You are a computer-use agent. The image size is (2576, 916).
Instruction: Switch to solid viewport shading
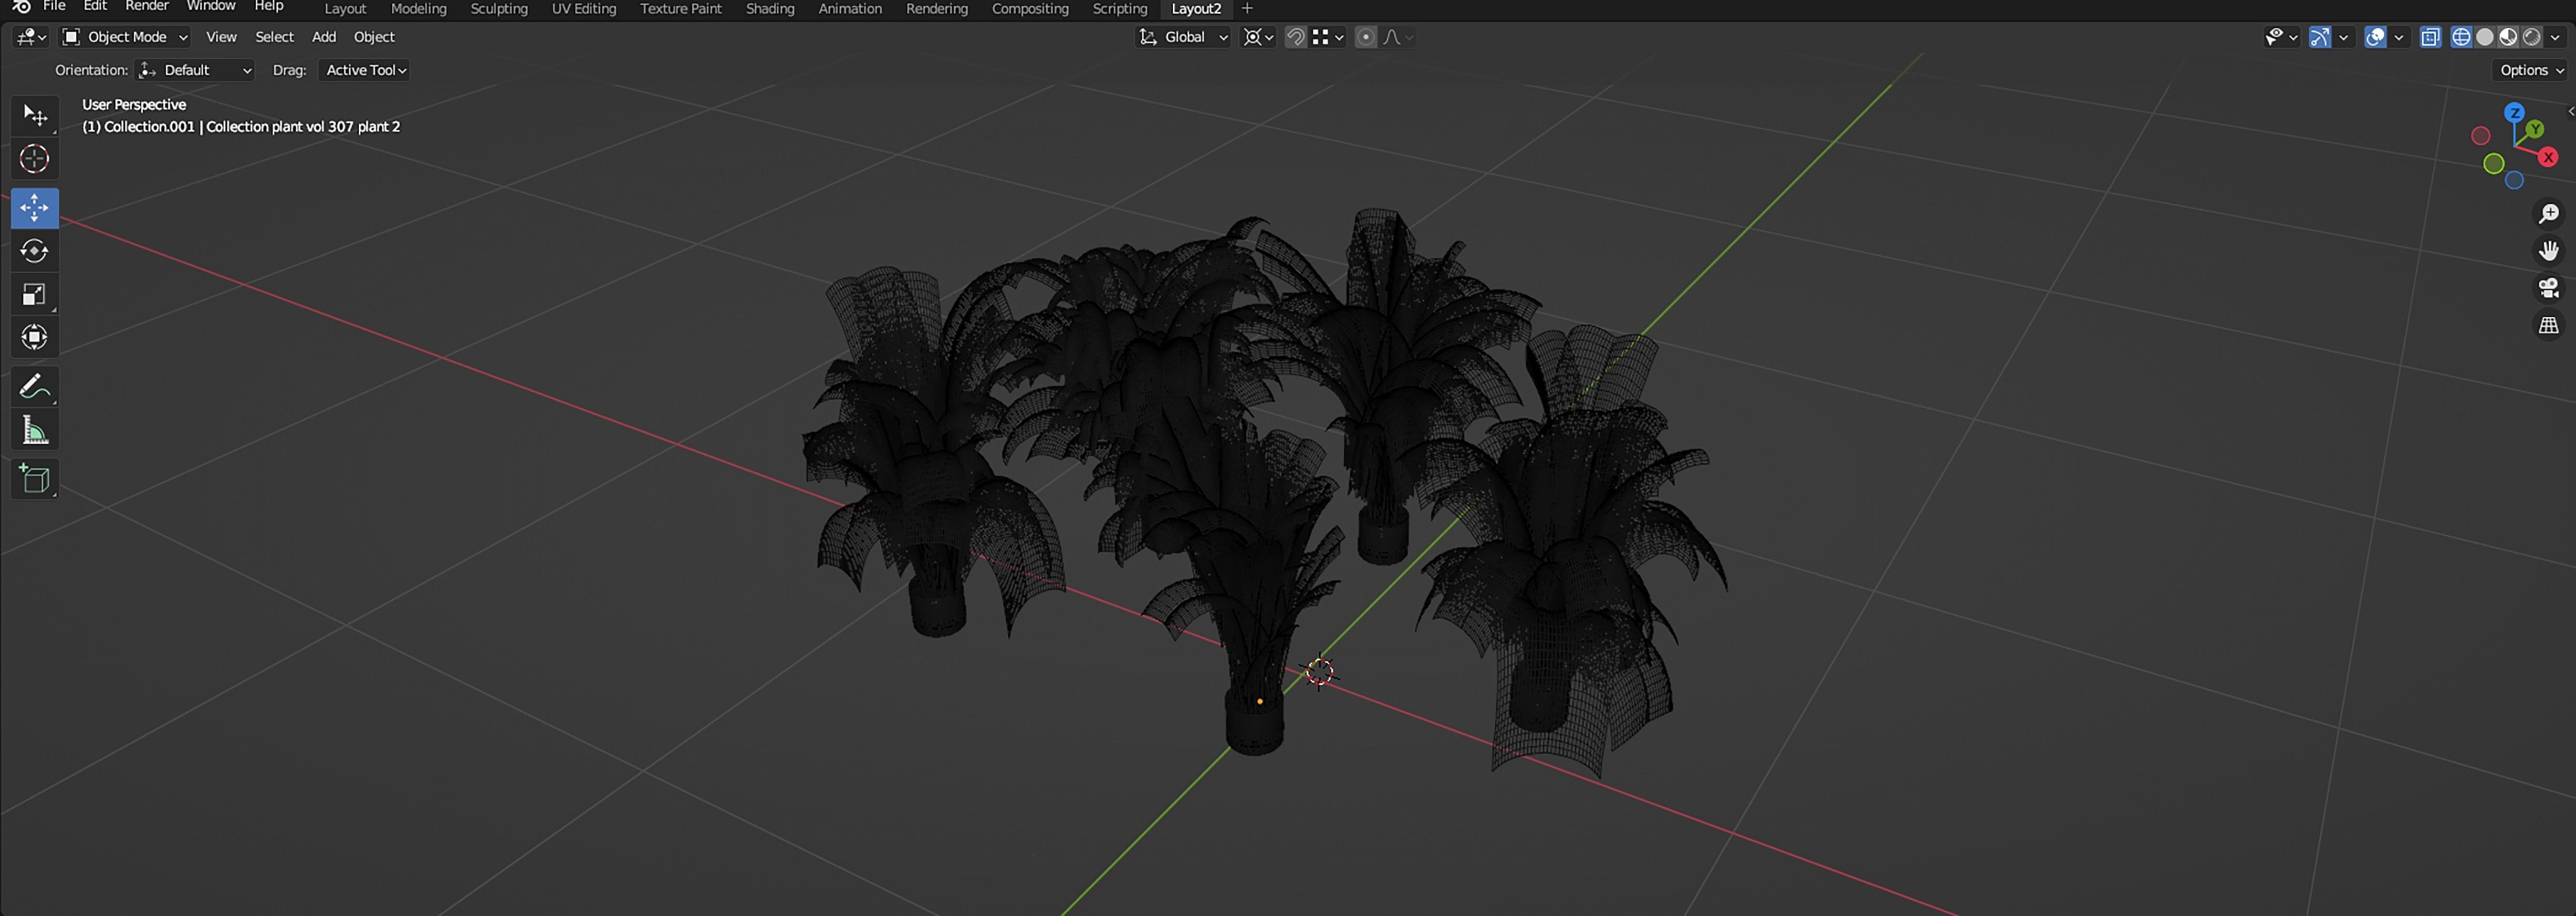click(x=2484, y=37)
